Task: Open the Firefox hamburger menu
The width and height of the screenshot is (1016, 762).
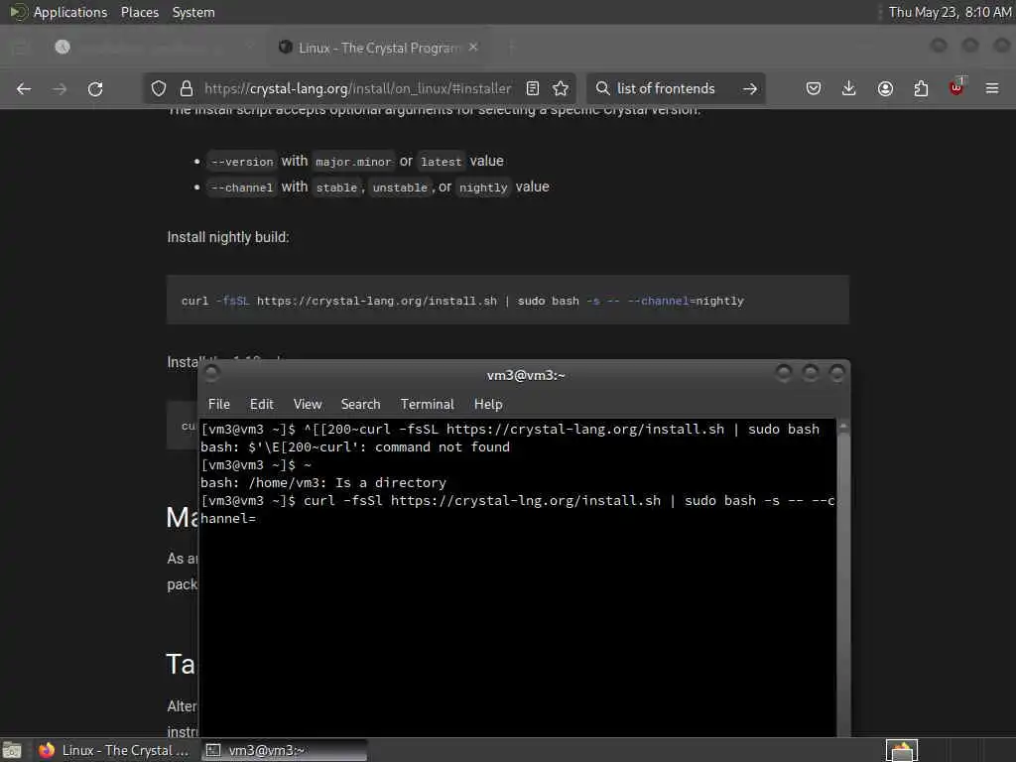Action: [992, 88]
